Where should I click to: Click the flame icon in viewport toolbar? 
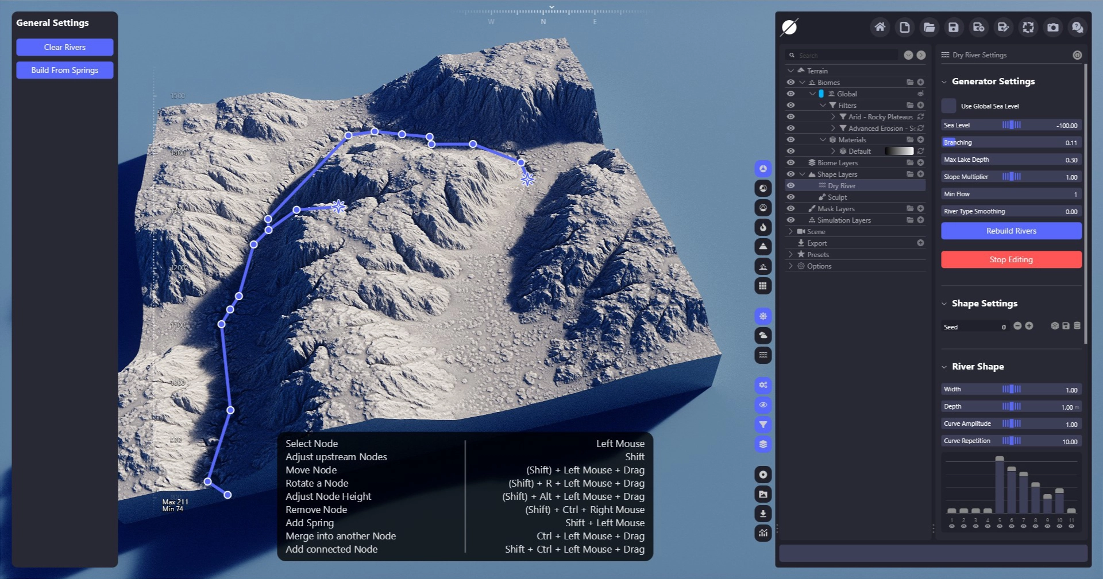(763, 227)
